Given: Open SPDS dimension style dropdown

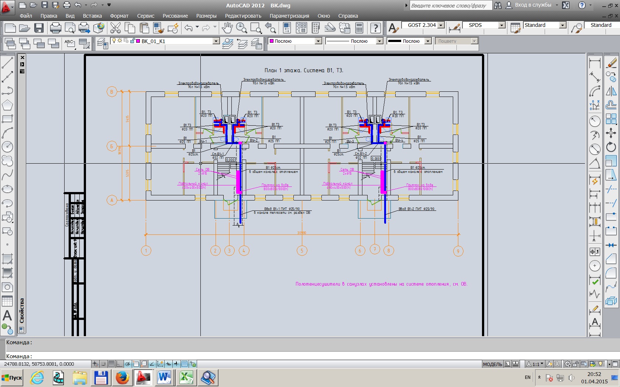Looking at the screenshot, I should [x=502, y=25].
